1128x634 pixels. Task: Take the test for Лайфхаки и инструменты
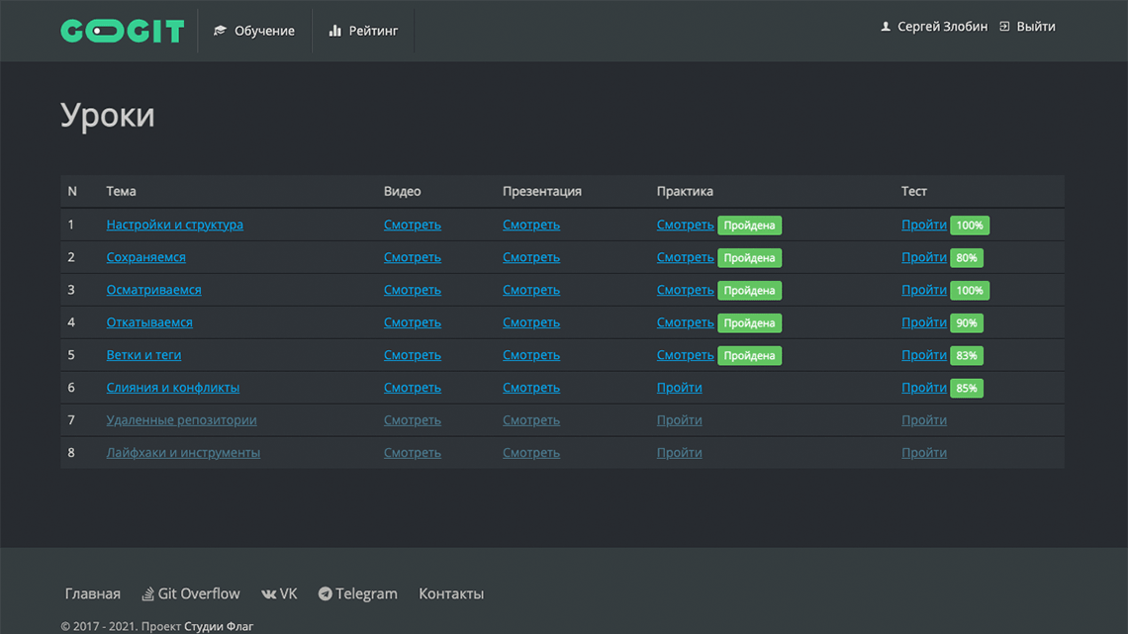click(x=923, y=453)
